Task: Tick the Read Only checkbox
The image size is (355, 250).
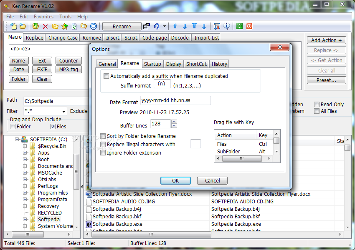Action: pyautogui.click(x=317, y=104)
